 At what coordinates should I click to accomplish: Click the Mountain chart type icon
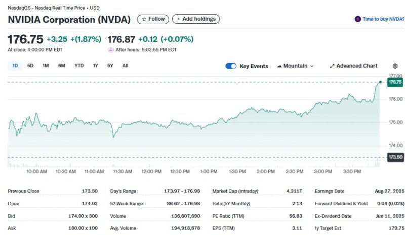click(x=279, y=66)
